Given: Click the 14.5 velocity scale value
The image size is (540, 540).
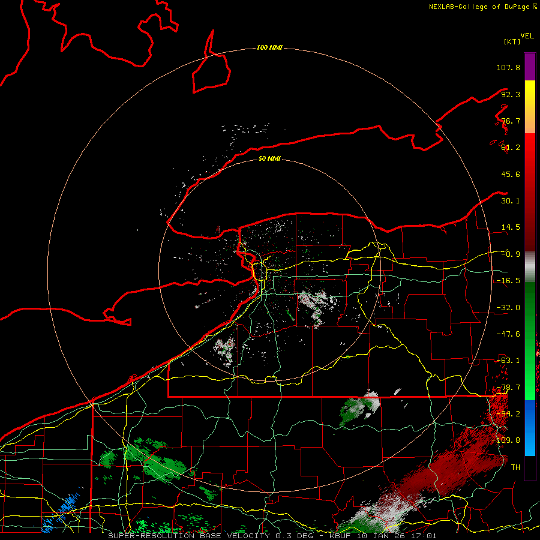Looking at the screenshot, I should pyautogui.click(x=511, y=227).
